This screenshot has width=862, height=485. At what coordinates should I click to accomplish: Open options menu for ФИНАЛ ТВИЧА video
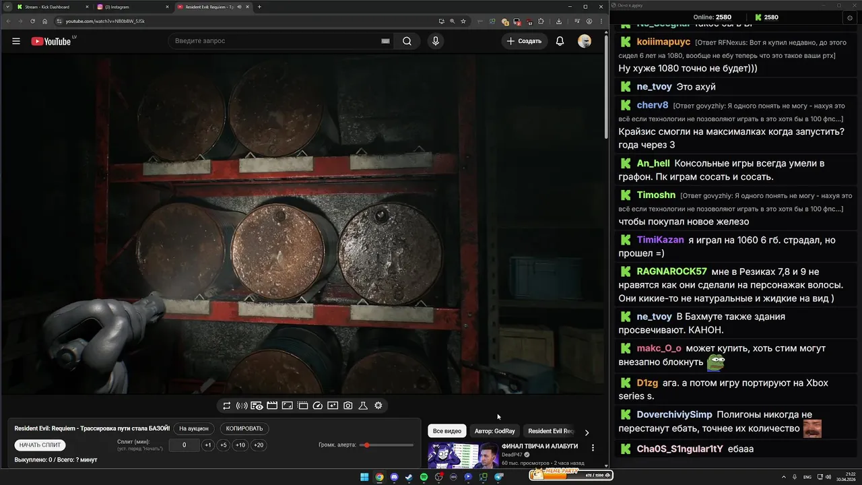[x=593, y=447]
